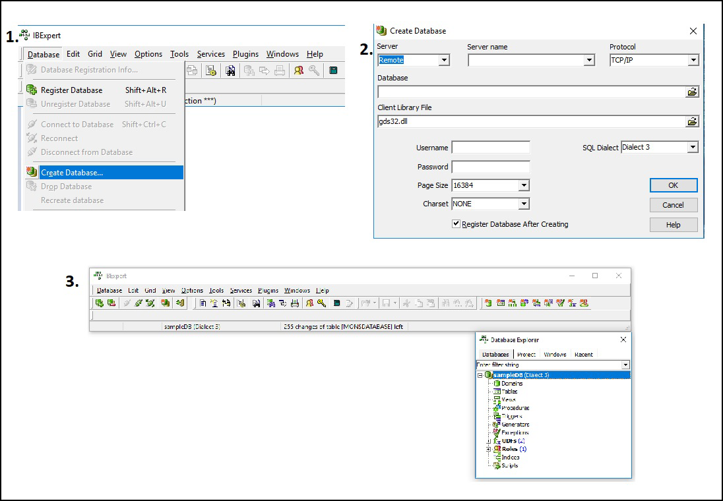The image size is (723, 501).
Task: Uncheck Register Database After Creating
Action: [x=455, y=224]
